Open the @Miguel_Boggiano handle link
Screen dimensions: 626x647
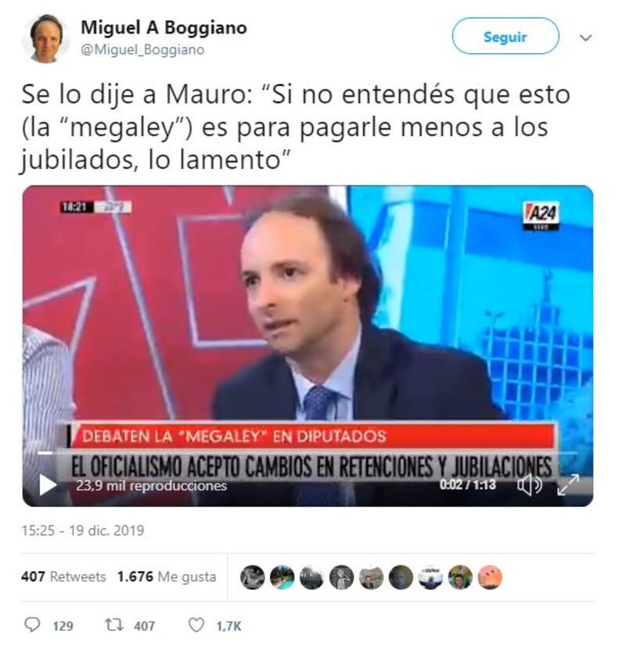pyautogui.click(x=142, y=49)
